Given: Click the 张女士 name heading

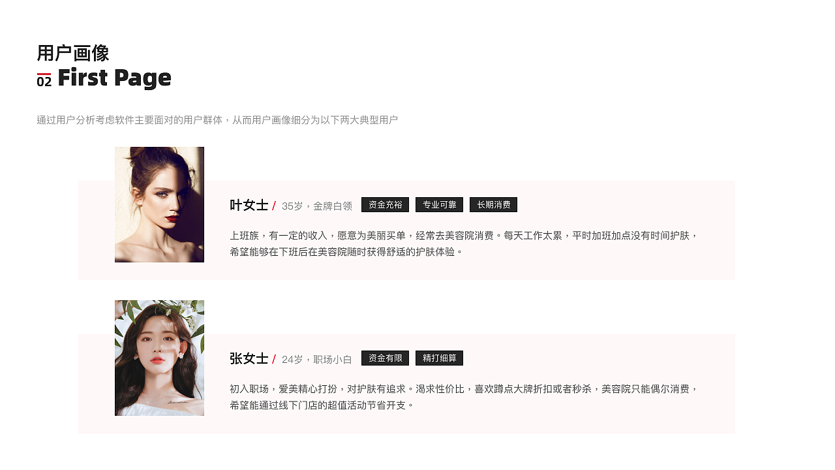Looking at the screenshot, I should click(x=249, y=358).
